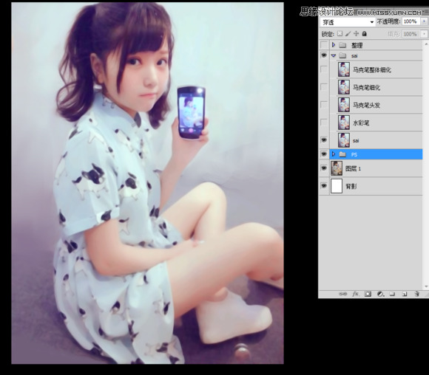Lock image pixels with brush icon

coord(348,34)
